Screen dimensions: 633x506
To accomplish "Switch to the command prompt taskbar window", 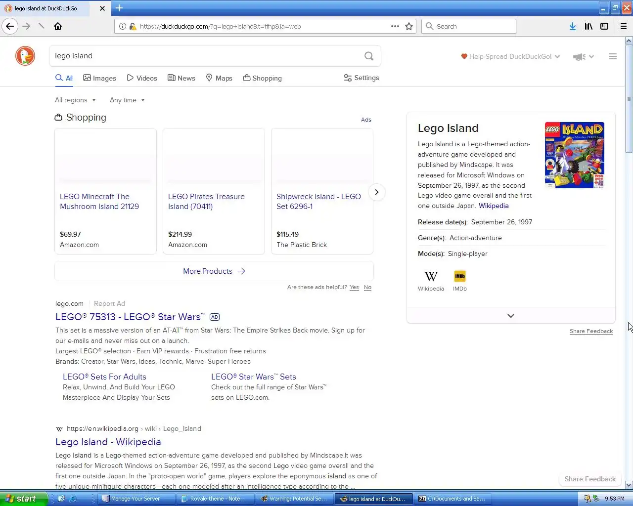I will click(452, 499).
